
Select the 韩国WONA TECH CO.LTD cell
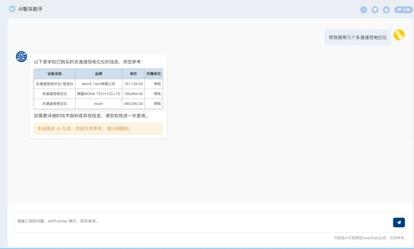(x=99, y=94)
